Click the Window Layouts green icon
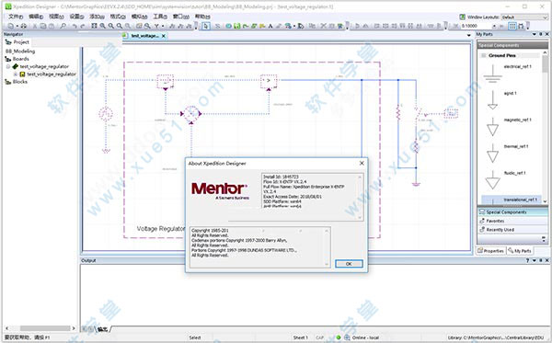This screenshot has height=343, width=552. pos(462,17)
